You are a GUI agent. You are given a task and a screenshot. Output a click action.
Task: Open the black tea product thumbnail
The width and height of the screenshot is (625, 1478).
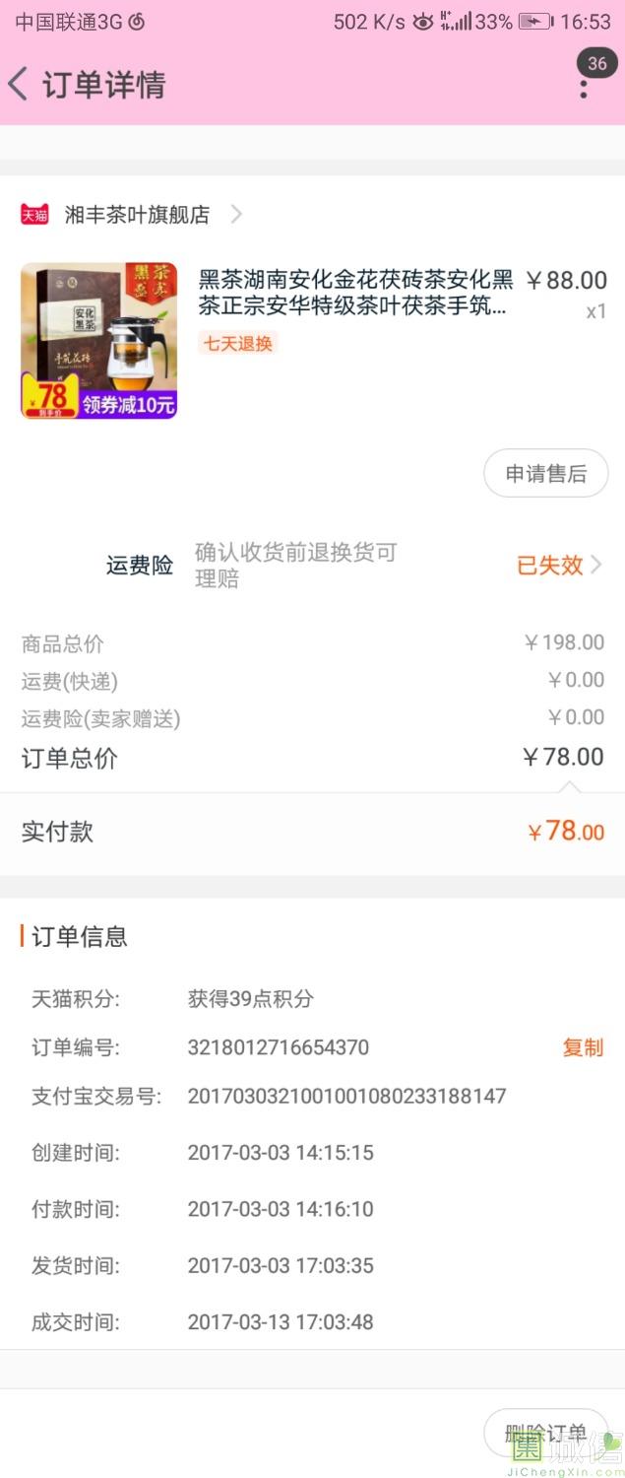pos(98,340)
